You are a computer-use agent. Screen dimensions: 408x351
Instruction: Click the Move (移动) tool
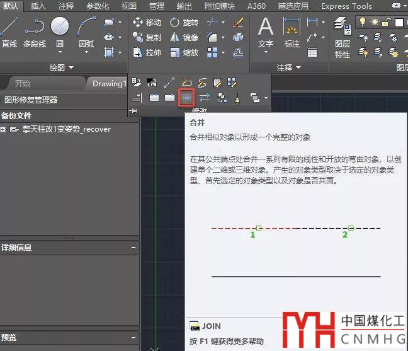point(147,23)
